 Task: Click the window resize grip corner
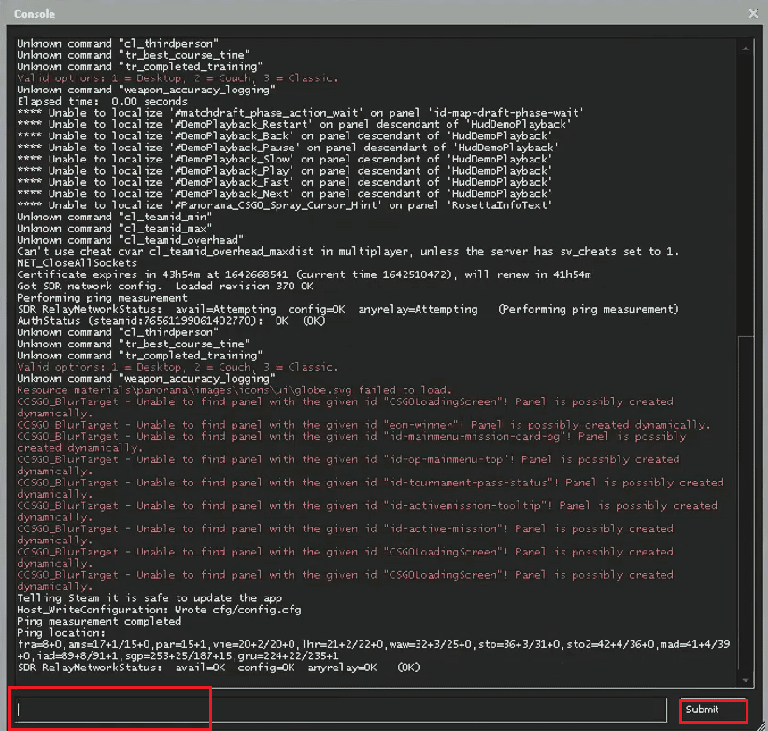tap(762, 725)
